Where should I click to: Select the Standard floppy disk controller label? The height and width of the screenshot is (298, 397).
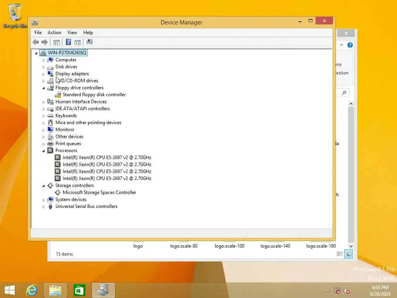[94, 95]
